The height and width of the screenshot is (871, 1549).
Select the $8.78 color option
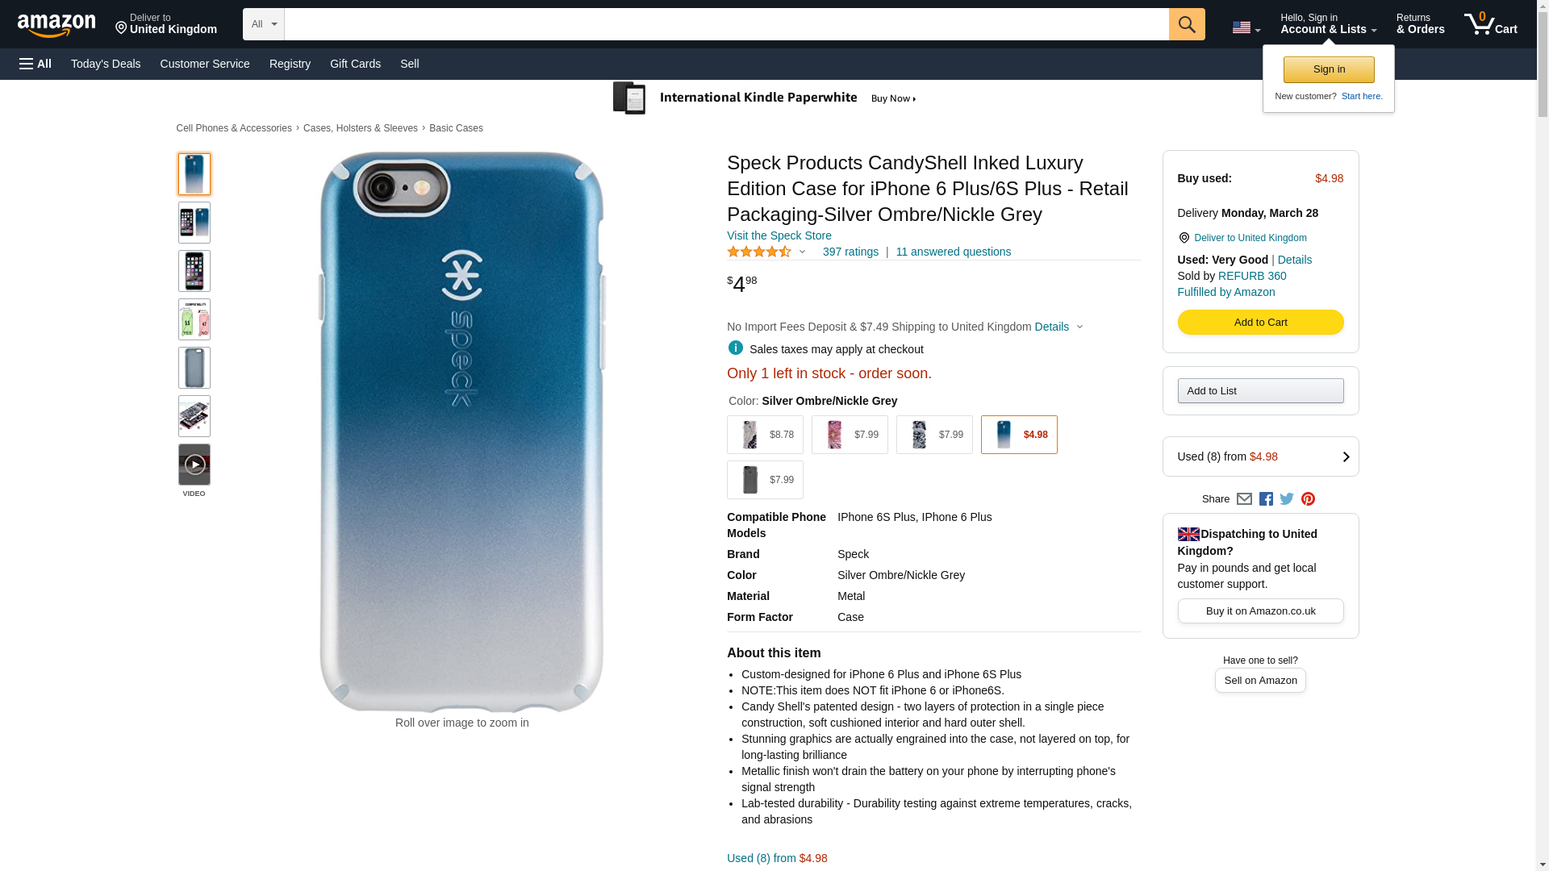point(765,435)
